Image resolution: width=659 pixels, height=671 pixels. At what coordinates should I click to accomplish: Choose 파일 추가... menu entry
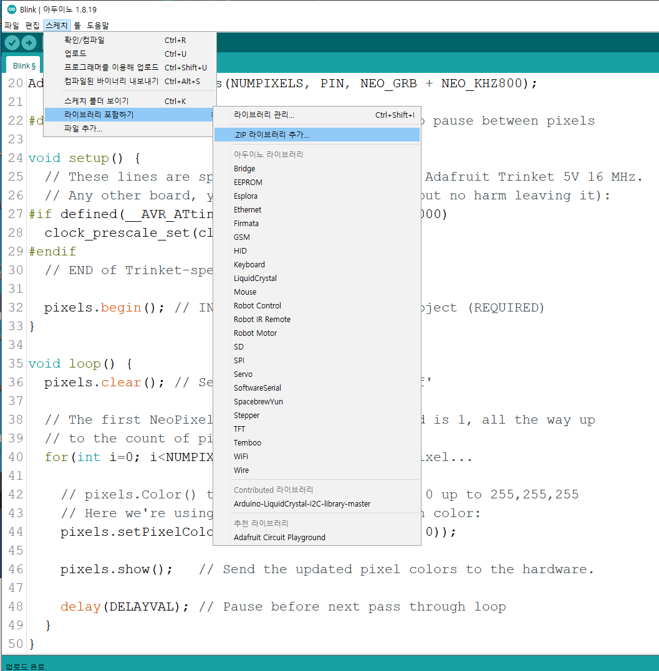tap(130, 128)
